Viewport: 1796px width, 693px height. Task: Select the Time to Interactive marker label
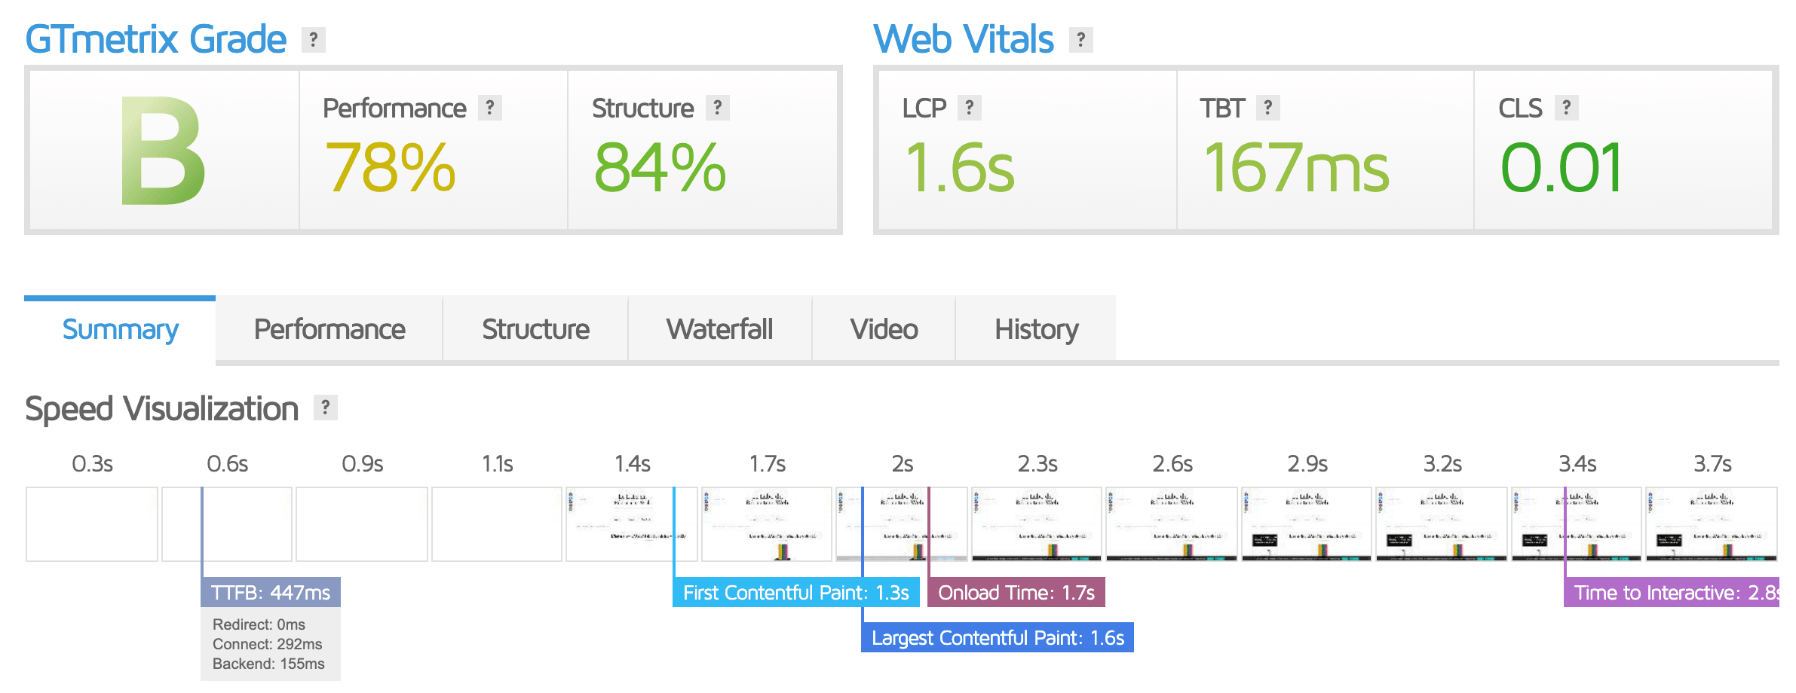pos(1672,592)
